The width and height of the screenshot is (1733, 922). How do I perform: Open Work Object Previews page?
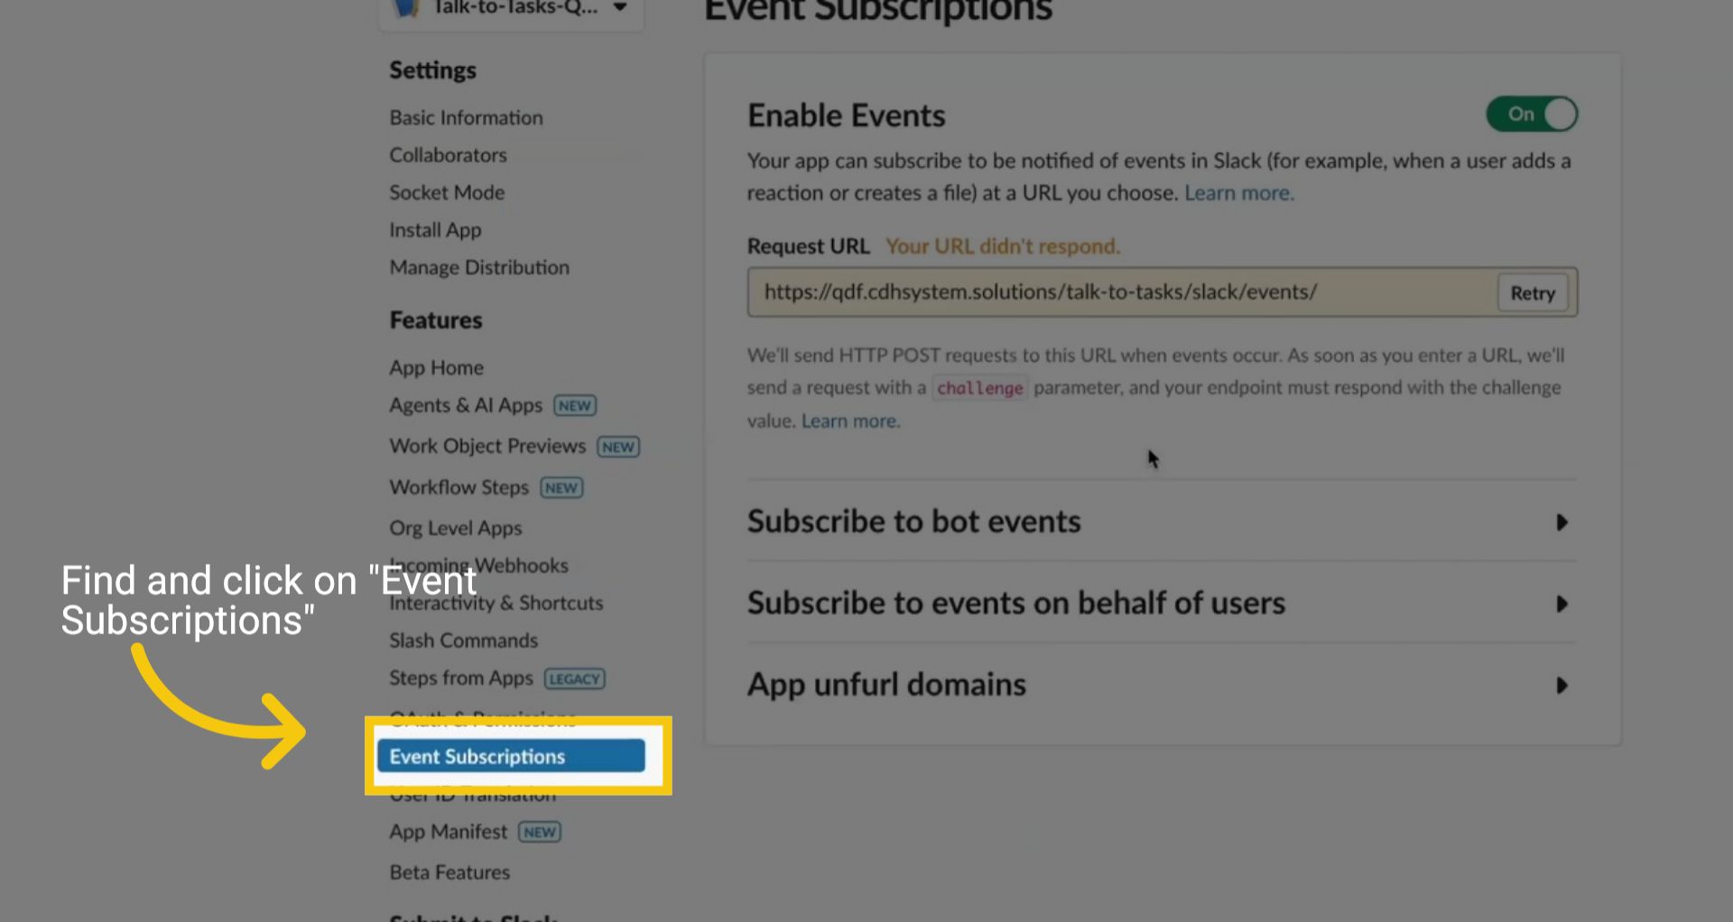point(487,446)
